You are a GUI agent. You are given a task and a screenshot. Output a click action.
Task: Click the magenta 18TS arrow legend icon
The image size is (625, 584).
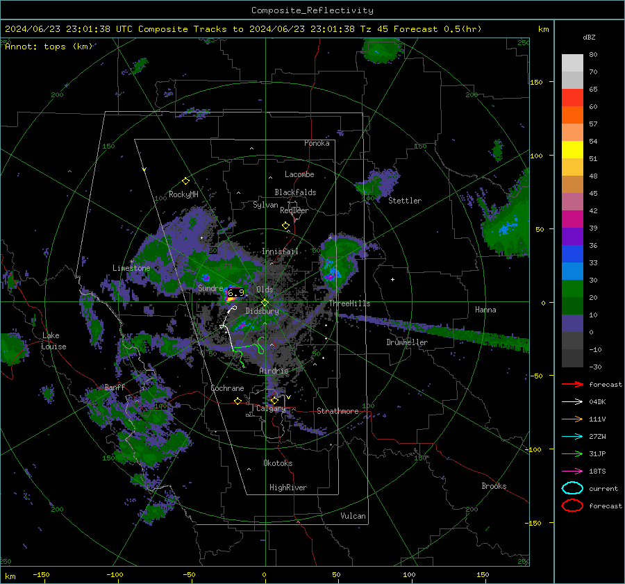pyautogui.click(x=572, y=472)
